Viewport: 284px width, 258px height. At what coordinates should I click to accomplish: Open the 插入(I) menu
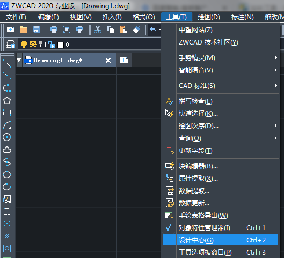tap(112, 17)
